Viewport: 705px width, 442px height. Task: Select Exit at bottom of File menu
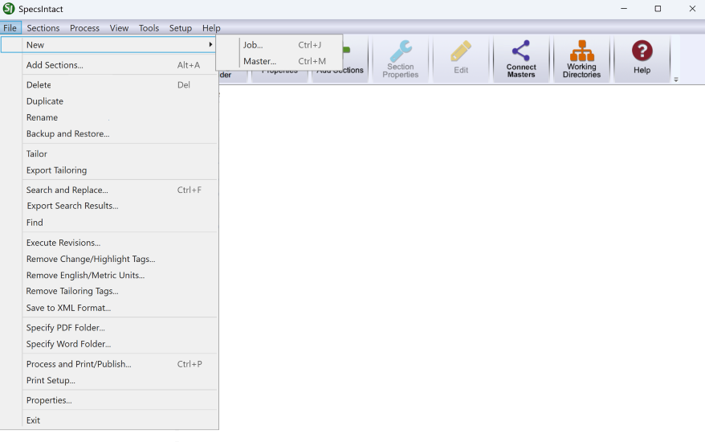click(109, 420)
